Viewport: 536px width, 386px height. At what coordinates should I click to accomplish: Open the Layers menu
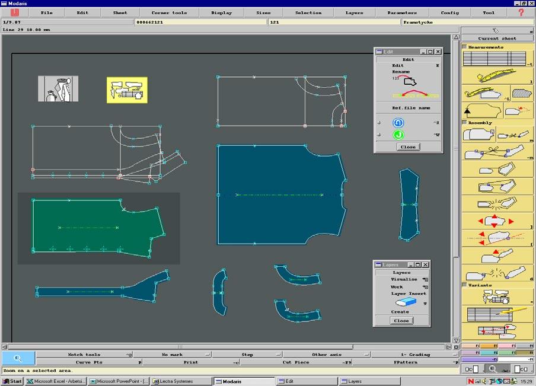pyautogui.click(x=354, y=12)
